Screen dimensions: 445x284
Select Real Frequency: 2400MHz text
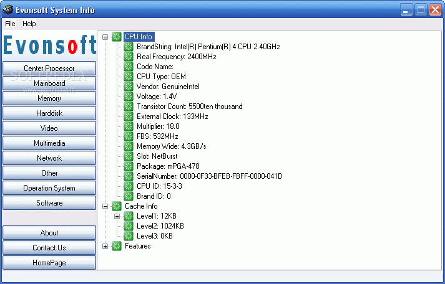(x=176, y=57)
